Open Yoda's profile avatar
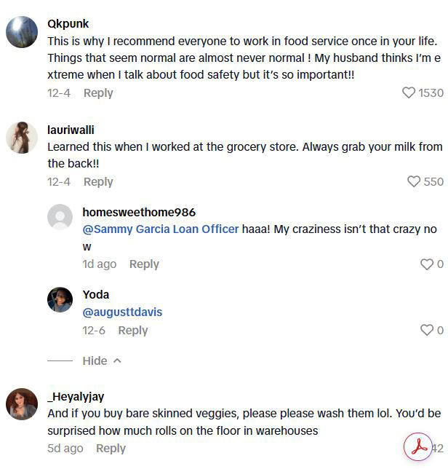The width and height of the screenshot is (448, 469). point(60,300)
